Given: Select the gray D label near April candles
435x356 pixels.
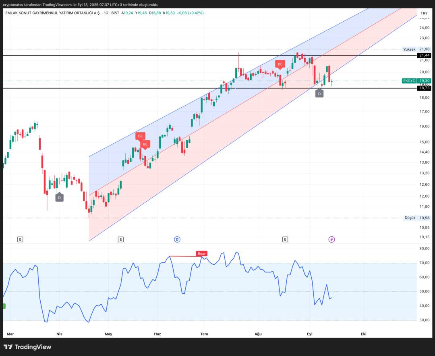Looking at the screenshot, I should point(59,197).
